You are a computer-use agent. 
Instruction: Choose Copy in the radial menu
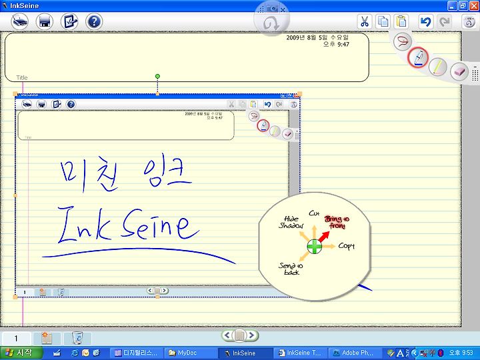coord(346,246)
